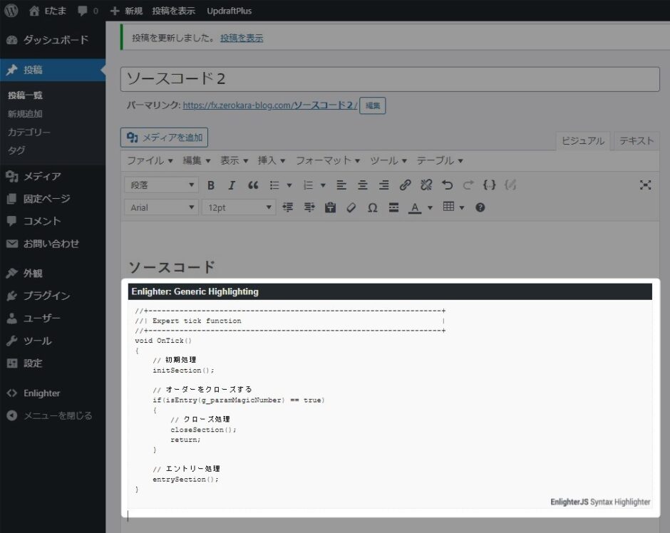
Task: Open the ファイル menu
Action: point(150,160)
